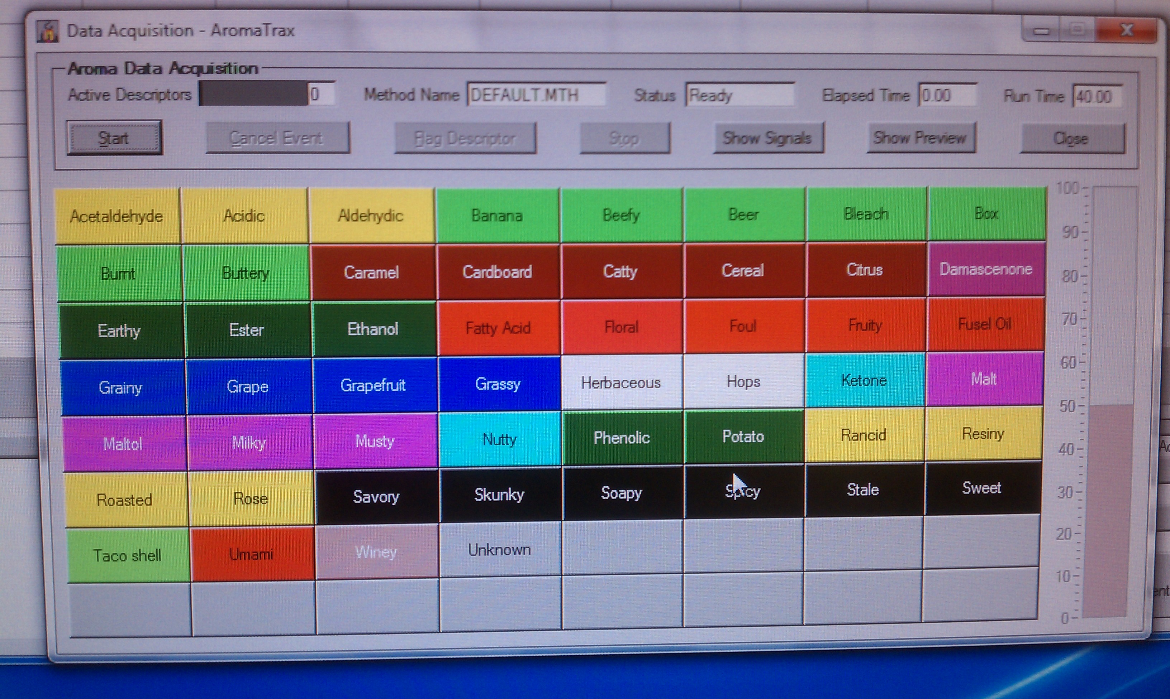The image size is (1170, 699).
Task: Choose the Malt descriptor tile
Action: coord(984,379)
